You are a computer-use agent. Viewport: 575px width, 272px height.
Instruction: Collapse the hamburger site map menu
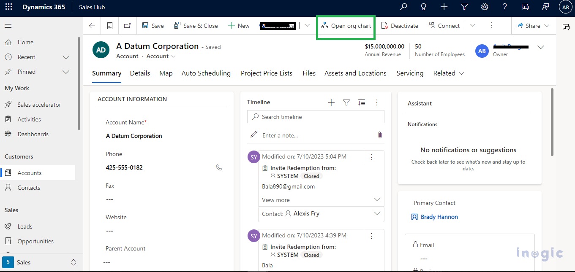[8, 26]
